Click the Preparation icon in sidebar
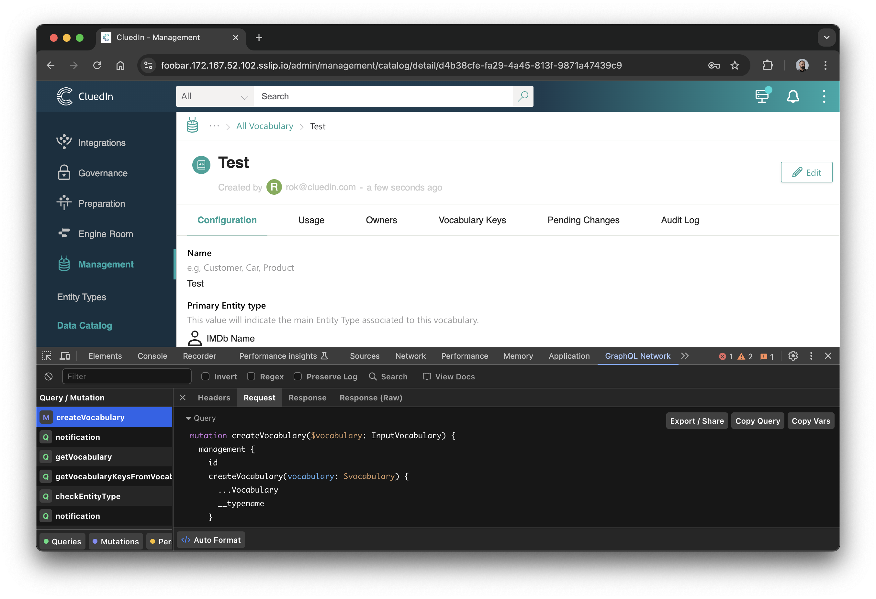Screen dimensions: 876x599 tap(64, 203)
